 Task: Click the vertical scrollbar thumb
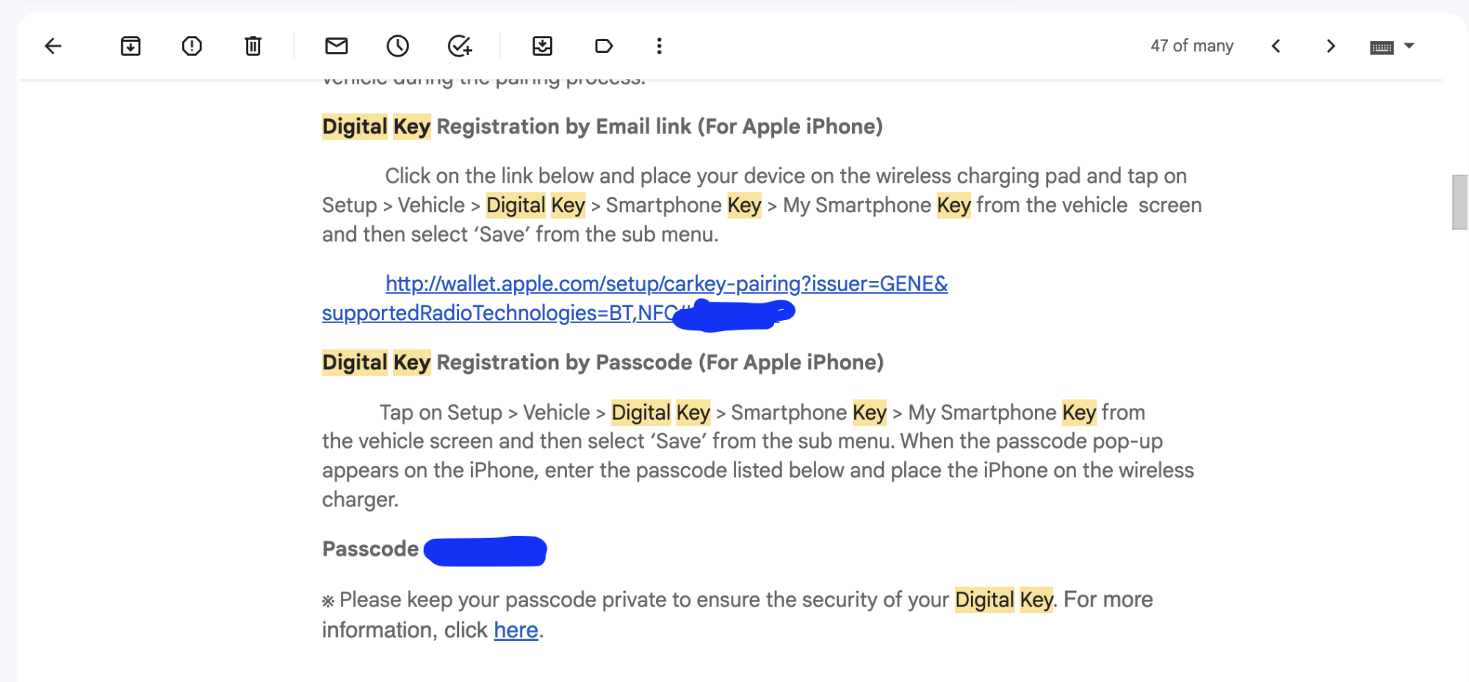coord(1459,202)
